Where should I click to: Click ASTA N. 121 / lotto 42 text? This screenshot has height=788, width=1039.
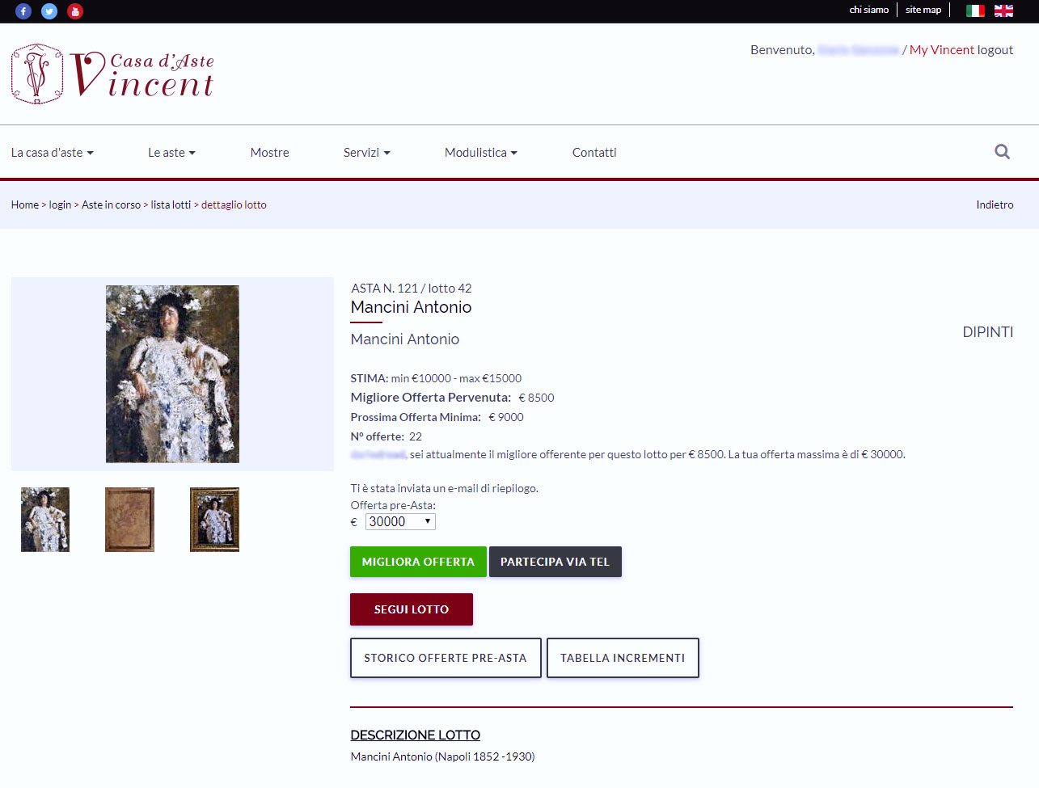[411, 289]
